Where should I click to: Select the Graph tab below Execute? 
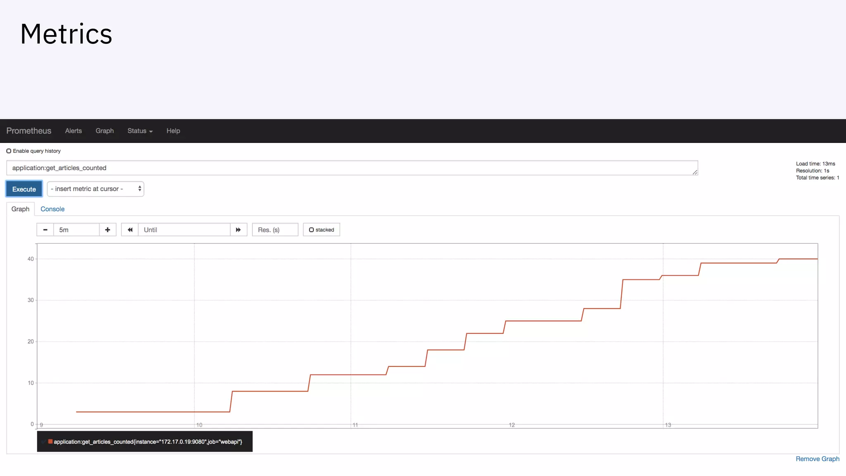tap(20, 209)
